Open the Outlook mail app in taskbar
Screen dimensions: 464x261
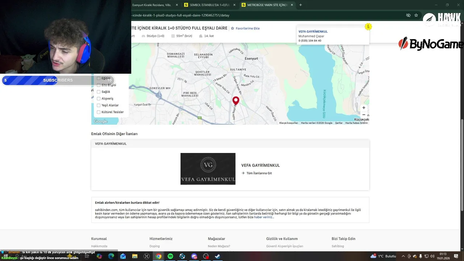pyautogui.click(x=123, y=256)
